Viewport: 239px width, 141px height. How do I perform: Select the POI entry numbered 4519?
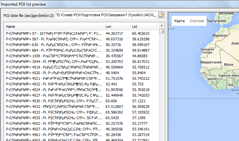[53, 67]
